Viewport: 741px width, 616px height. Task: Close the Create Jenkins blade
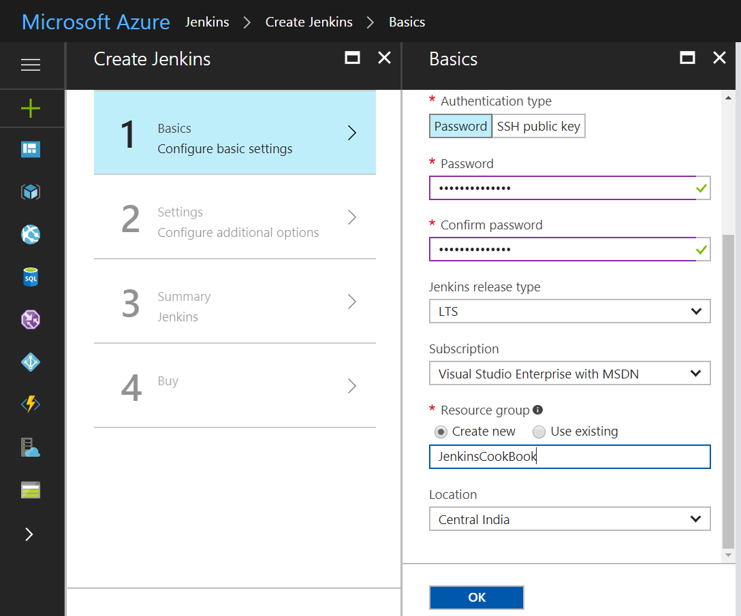tap(385, 58)
